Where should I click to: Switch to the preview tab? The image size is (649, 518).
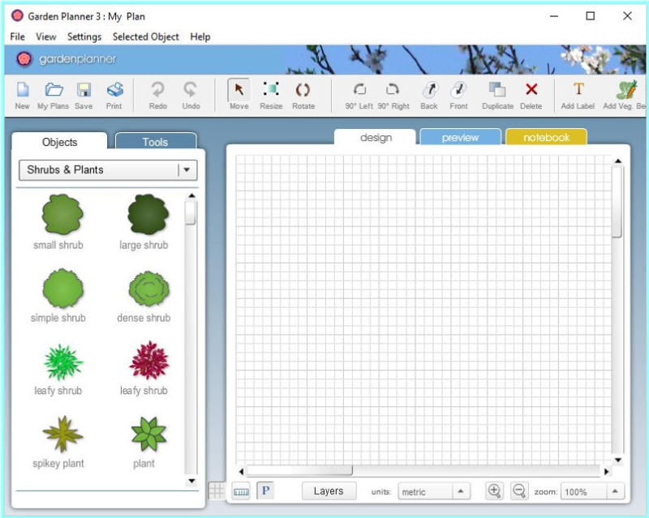tap(460, 137)
